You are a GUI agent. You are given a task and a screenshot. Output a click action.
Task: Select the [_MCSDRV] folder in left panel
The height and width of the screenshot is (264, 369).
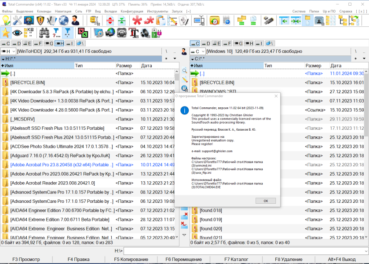[x=88, y=119]
